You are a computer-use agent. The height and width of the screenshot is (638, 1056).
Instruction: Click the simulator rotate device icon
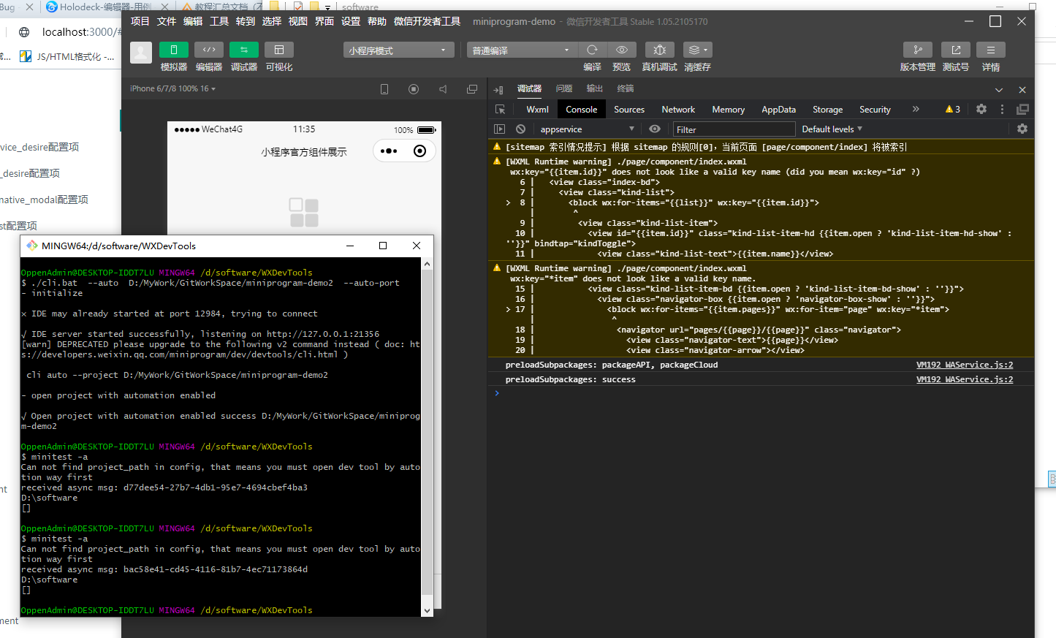coord(384,89)
